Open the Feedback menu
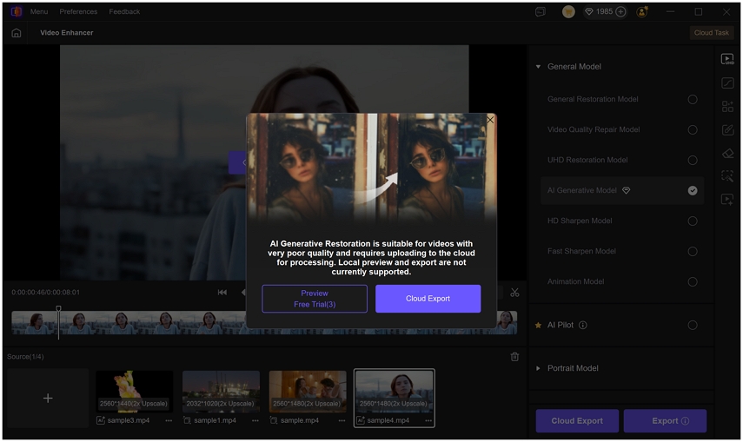 124,12
